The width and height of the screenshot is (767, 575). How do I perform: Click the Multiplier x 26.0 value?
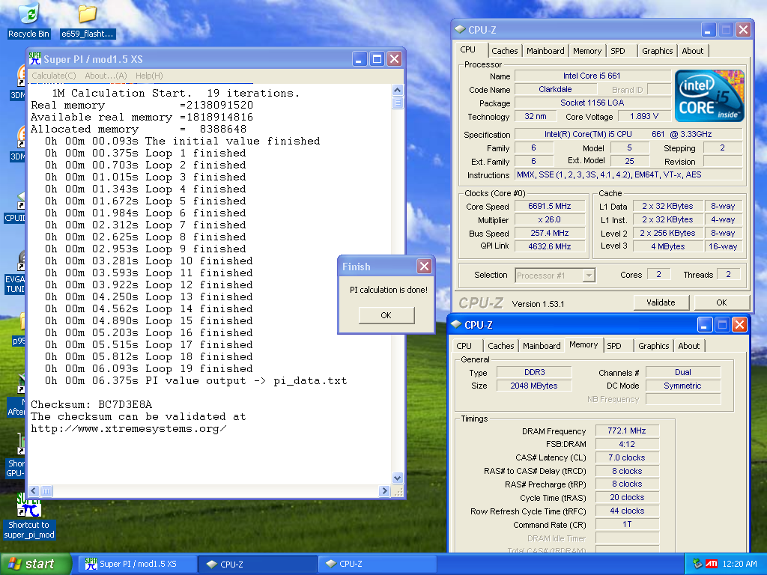pos(550,220)
